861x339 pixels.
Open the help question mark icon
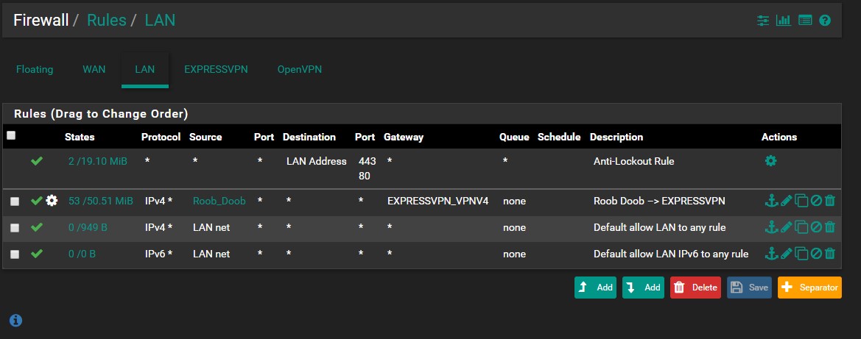(825, 21)
